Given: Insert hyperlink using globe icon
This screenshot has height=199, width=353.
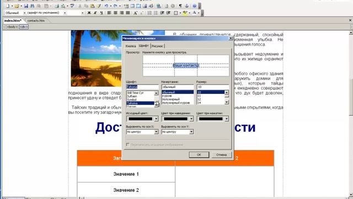Looking at the screenshot, I should click(x=159, y=6).
